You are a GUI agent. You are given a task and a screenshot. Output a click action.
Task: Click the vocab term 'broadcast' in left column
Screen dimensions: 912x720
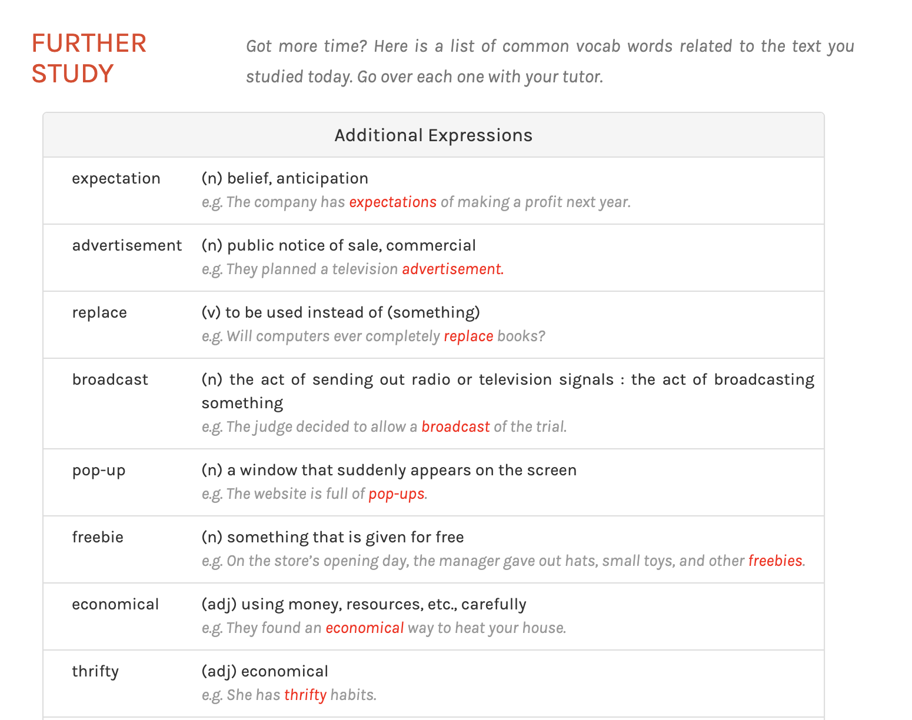pos(110,380)
